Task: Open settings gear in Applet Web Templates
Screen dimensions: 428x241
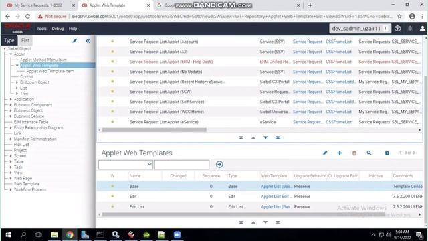Action: tap(387, 153)
